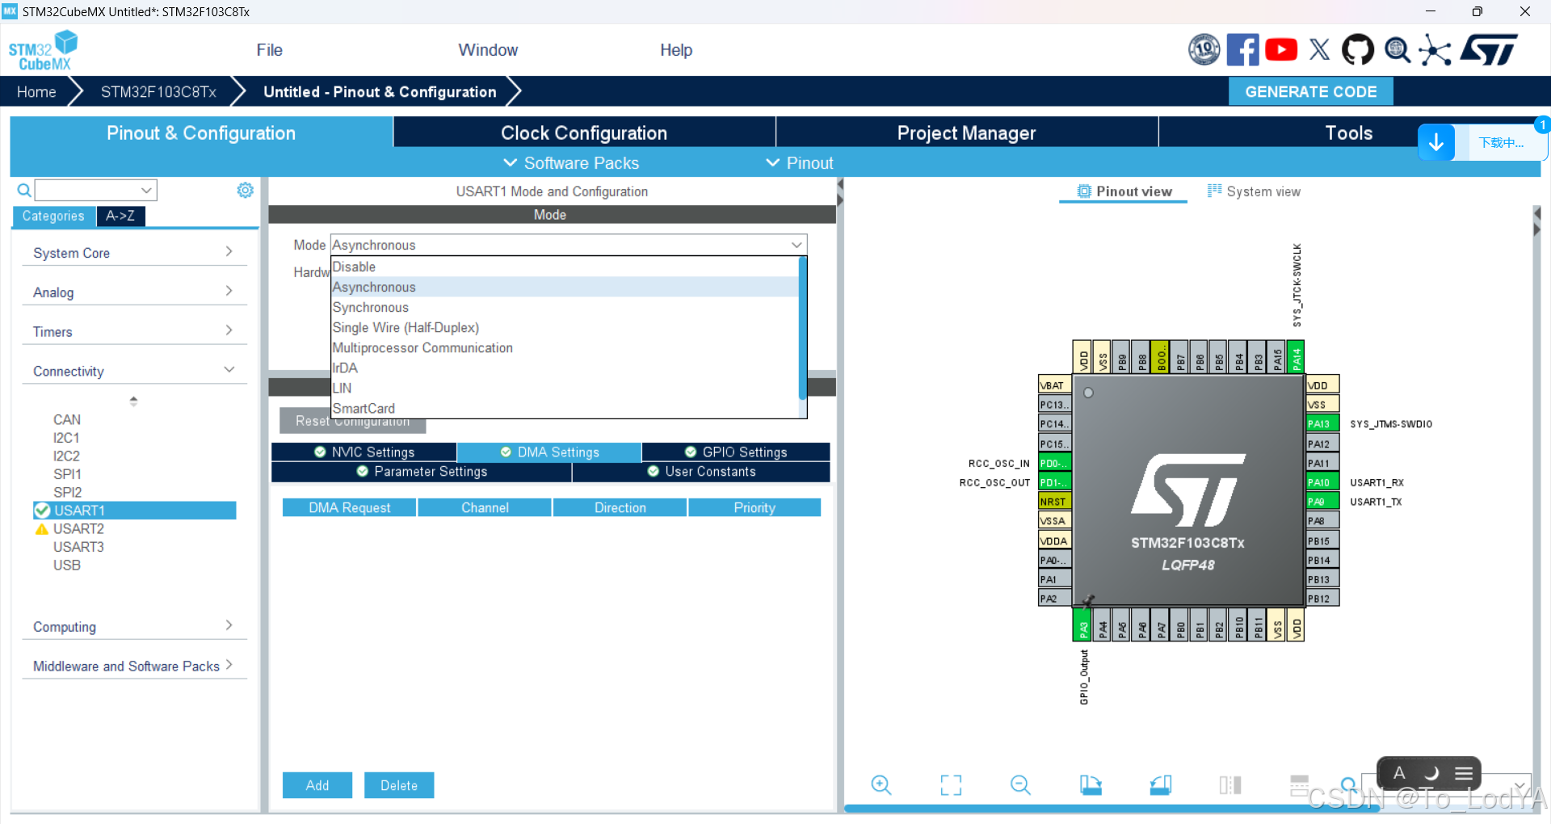Open the ST Facebook page icon
This screenshot has height=824, width=1551.
1242,50
